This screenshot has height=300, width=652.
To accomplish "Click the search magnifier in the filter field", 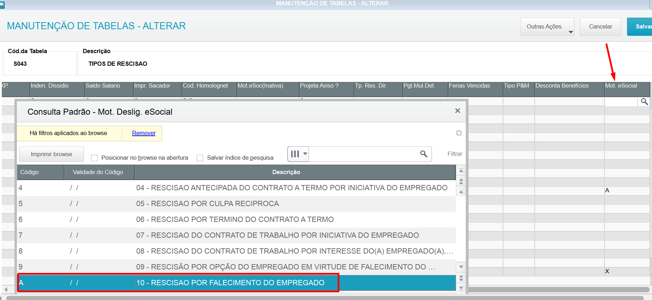I will [x=424, y=154].
